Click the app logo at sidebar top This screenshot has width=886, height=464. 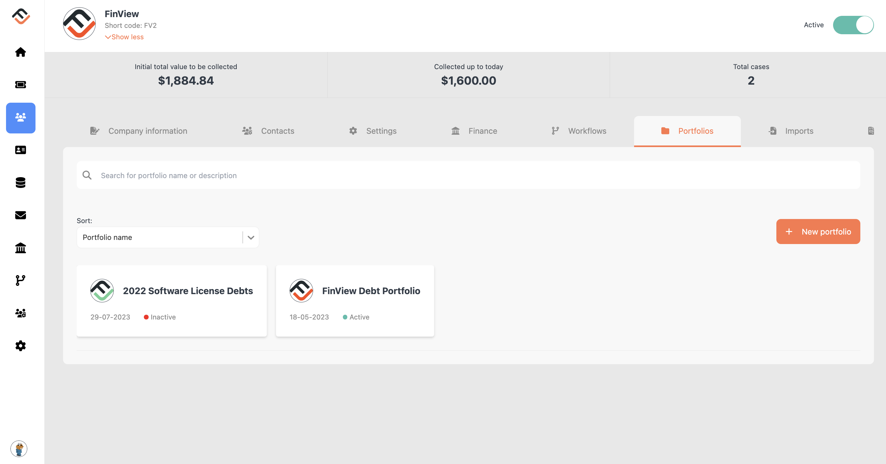point(21,16)
